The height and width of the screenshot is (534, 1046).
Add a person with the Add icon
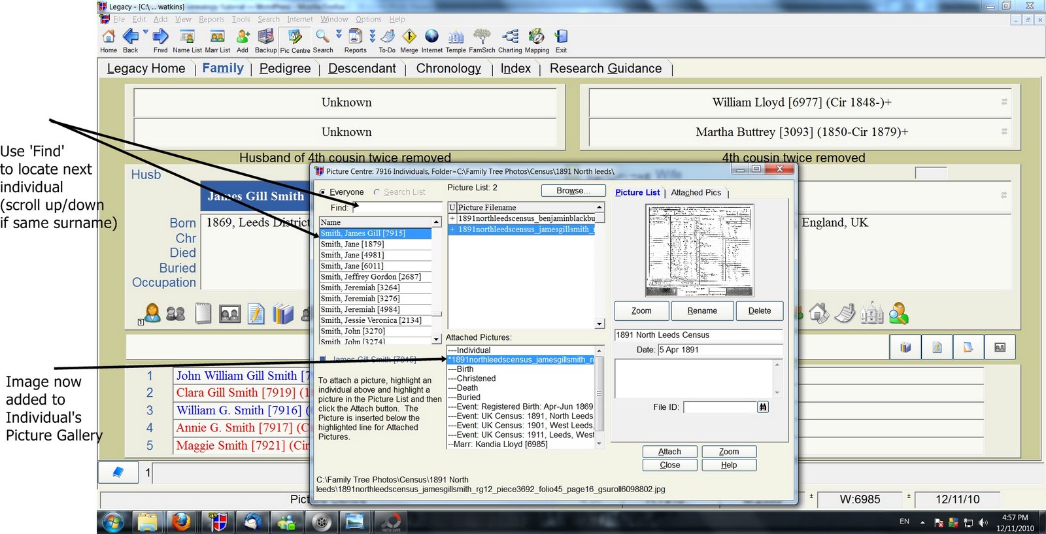pyautogui.click(x=243, y=41)
